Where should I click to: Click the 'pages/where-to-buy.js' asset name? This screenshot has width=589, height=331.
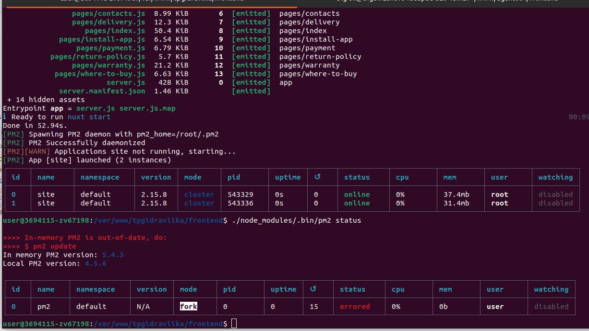pos(100,74)
